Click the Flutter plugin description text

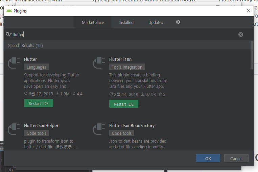point(51,80)
